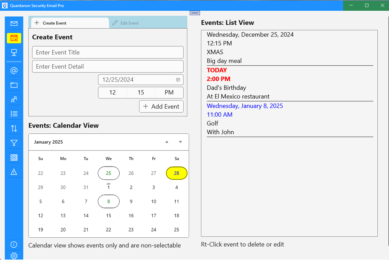Screen dimensions: 389x264
Task: Click the Add Event button
Action: [x=161, y=106]
